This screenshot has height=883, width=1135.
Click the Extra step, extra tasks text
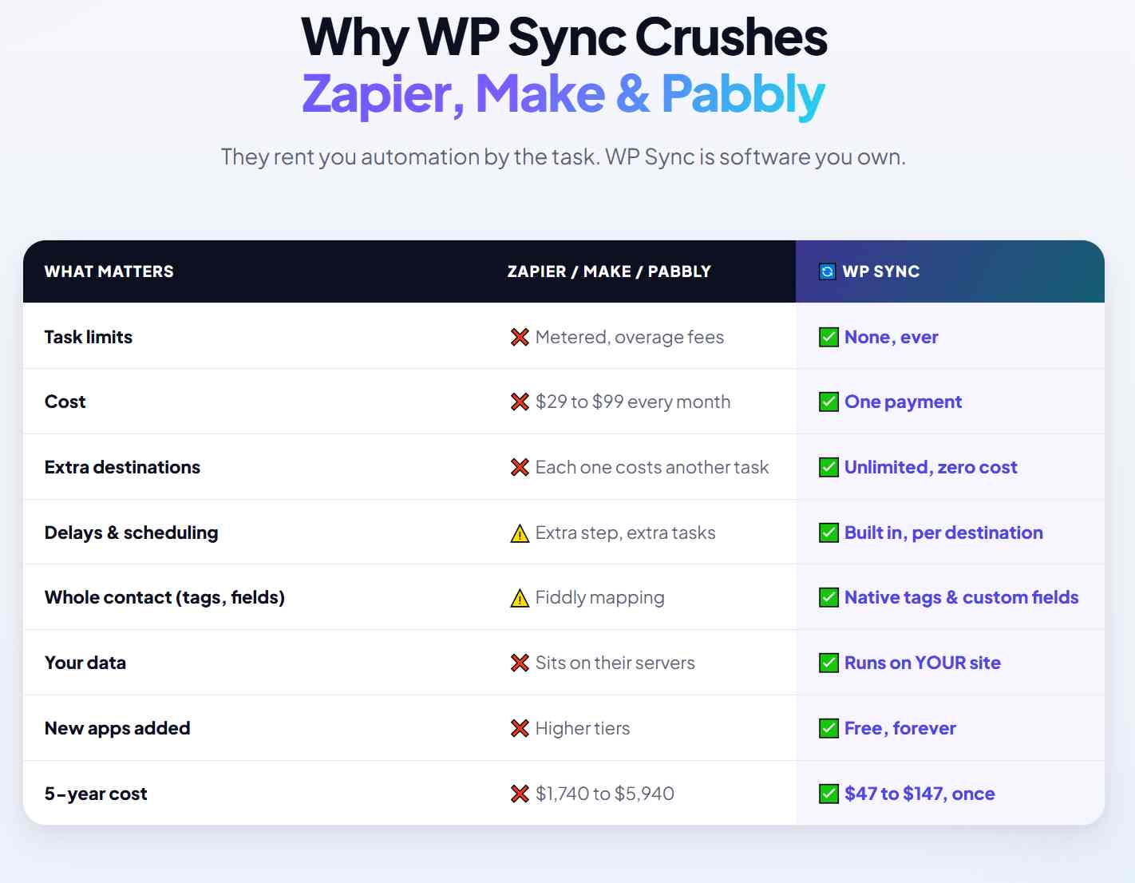click(626, 533)
